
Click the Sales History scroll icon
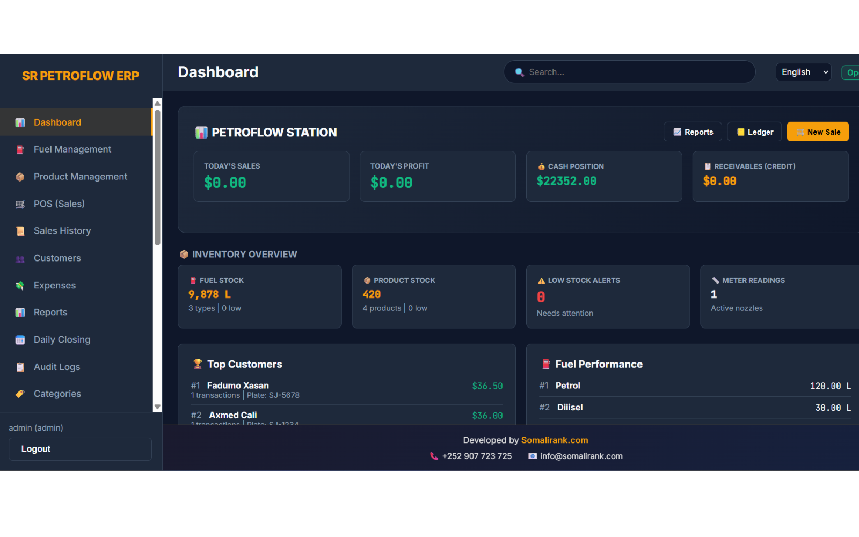[20, 231]
